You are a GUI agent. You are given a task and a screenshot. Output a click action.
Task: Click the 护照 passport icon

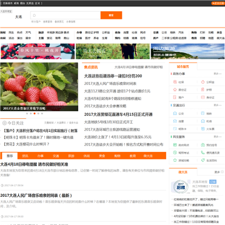pyautogui.click(x=202, y=89)
